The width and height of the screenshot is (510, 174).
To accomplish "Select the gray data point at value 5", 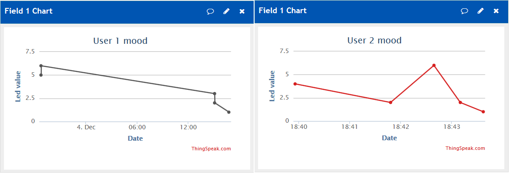I will click(x=41, y=75).
